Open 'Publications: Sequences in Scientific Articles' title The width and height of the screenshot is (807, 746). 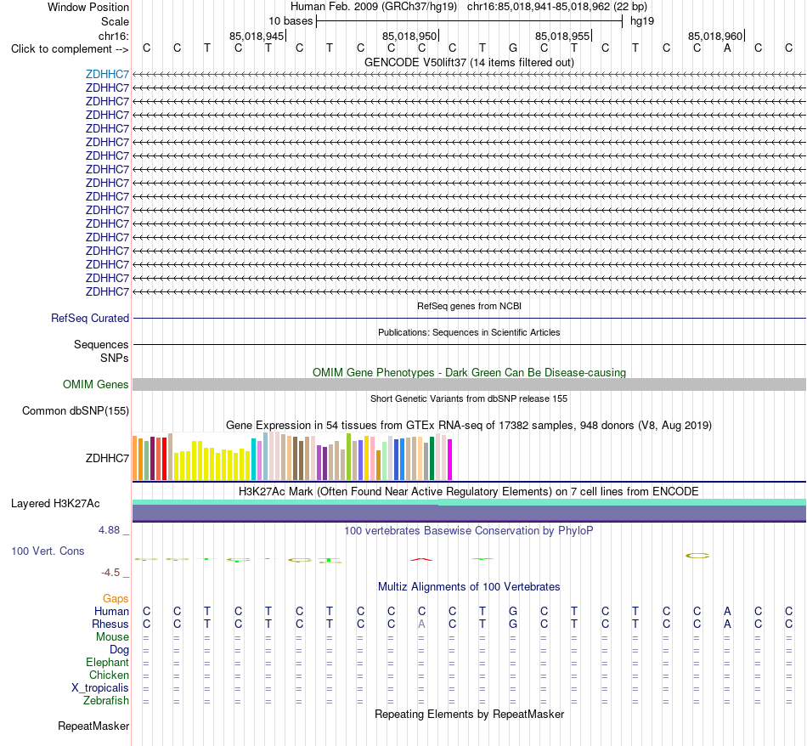[469, 332]
